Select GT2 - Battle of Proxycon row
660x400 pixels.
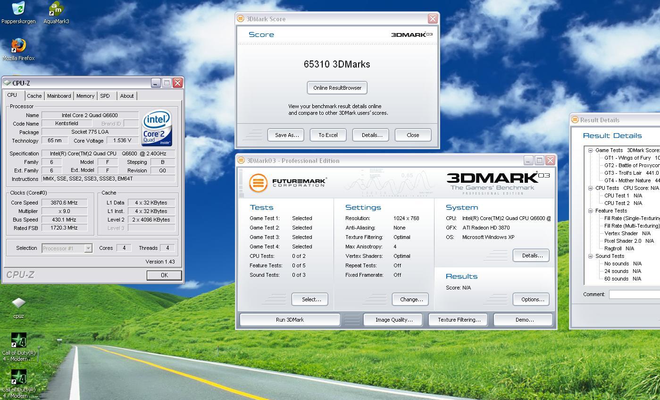click(632, 165)
